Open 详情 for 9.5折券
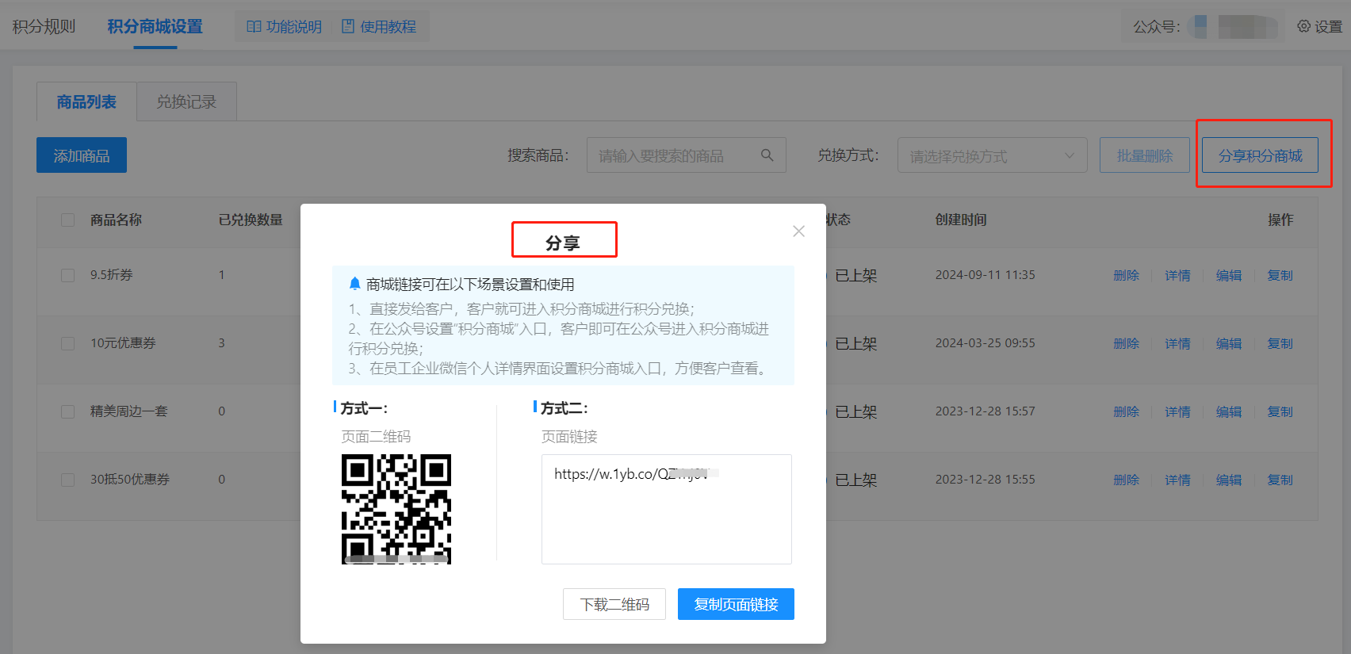The height and width of the screenshot is (654, 1351). [1177, 275]
